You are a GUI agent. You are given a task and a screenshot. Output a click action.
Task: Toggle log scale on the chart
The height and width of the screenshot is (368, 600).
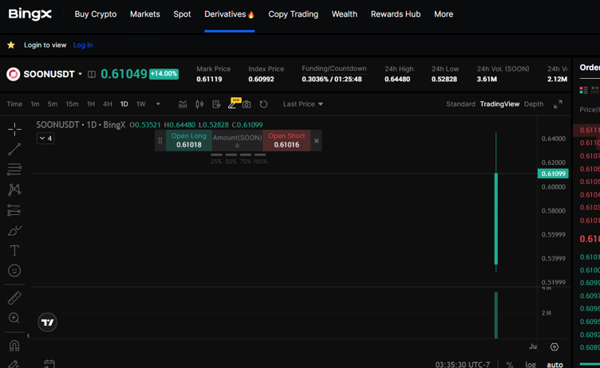click(531, 364)
